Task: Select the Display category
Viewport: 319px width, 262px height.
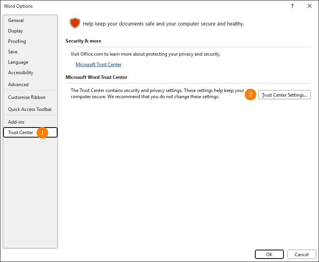Action: tap(30, 31)
